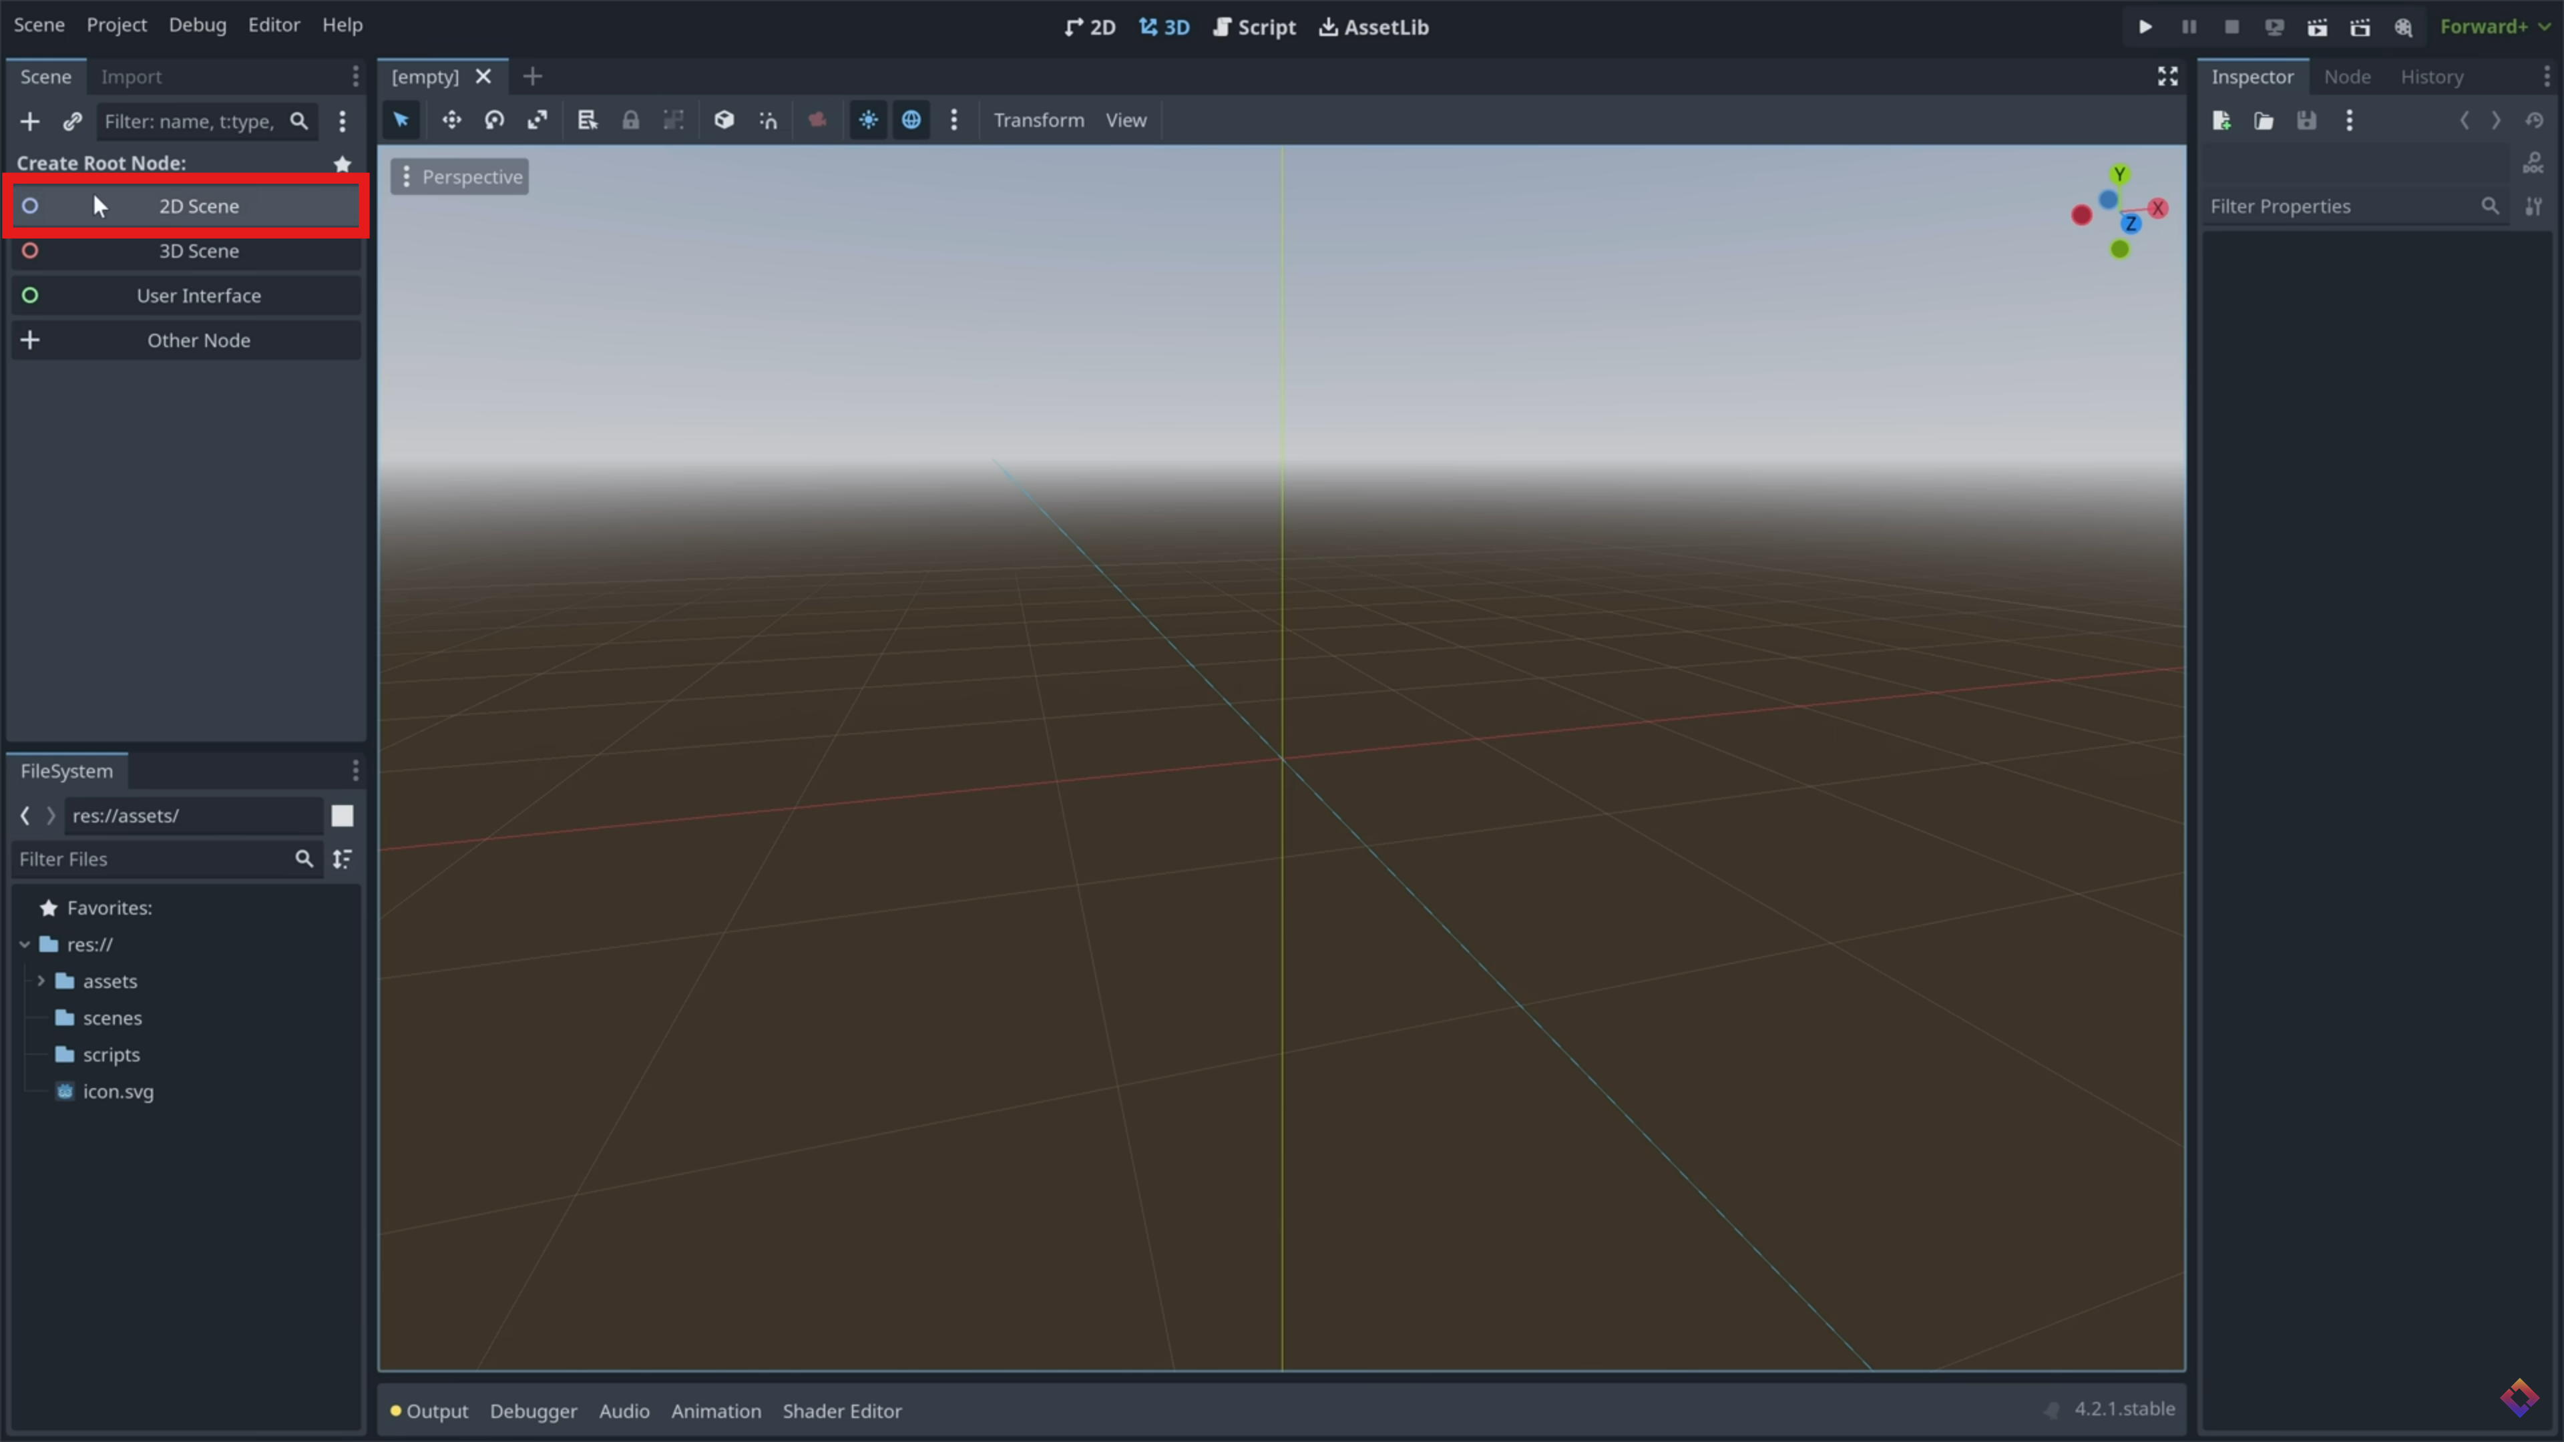Image resolution: width=2564 pixels, height=1442 pixels.
Task: Select the Rotate Mode tool icon
Action: pos(495,120)
